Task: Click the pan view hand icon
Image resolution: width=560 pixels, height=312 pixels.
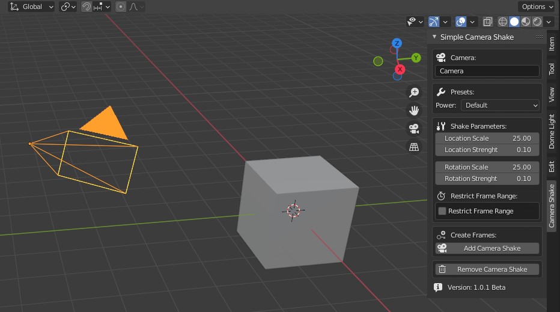Action: pyautogui.click(x=414, y=111)
